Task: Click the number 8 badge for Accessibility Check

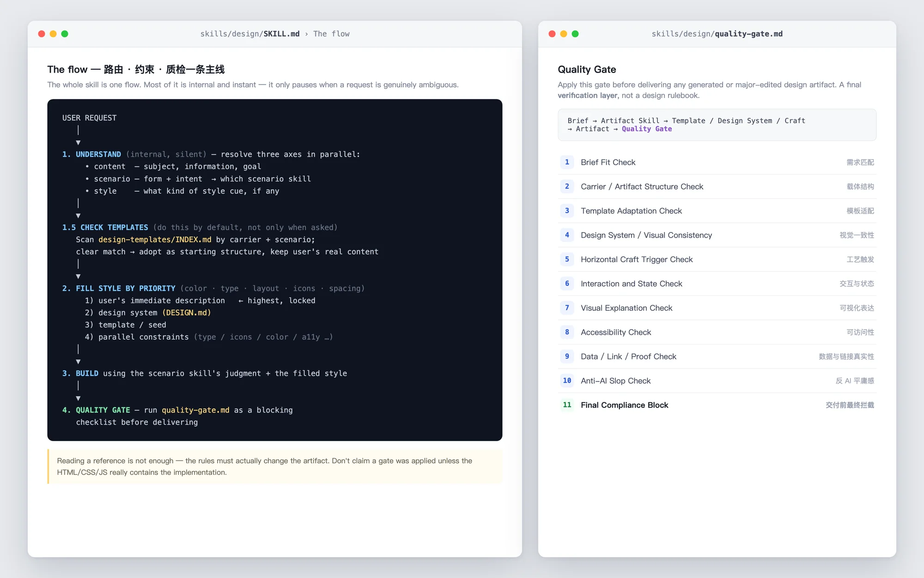Action: [x=567, y=332]
